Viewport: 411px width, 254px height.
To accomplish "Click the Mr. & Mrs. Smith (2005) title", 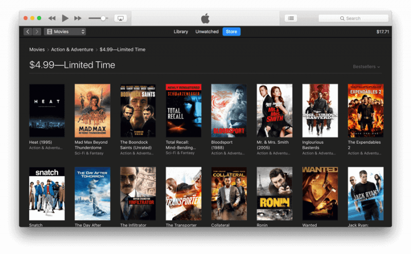I will 273,145.
